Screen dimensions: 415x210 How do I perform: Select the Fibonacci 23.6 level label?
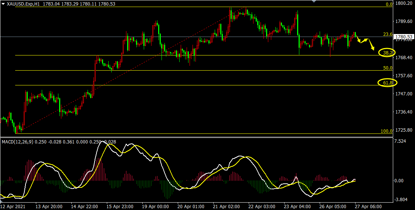pos(387,34)
